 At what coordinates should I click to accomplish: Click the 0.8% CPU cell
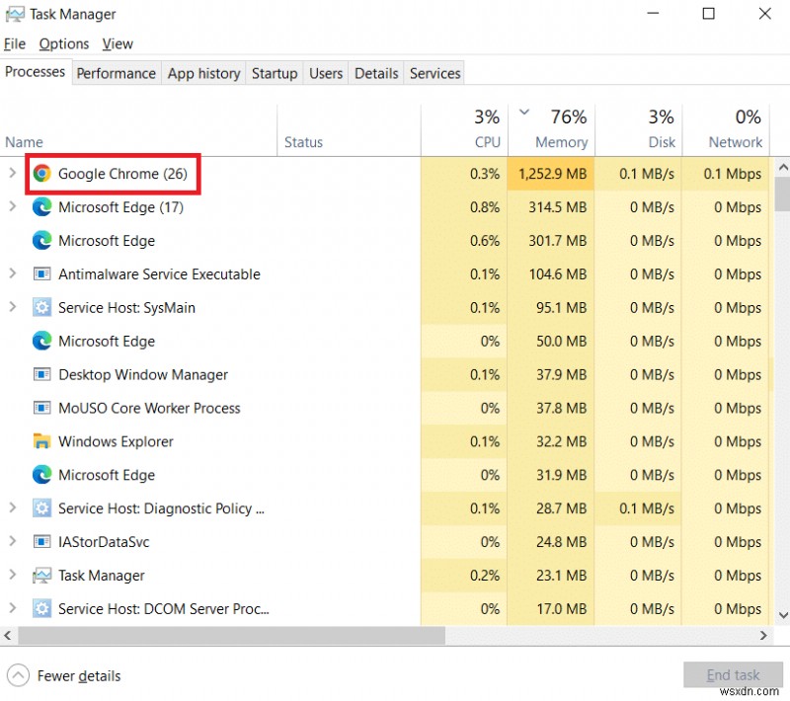tap(464, 207)
